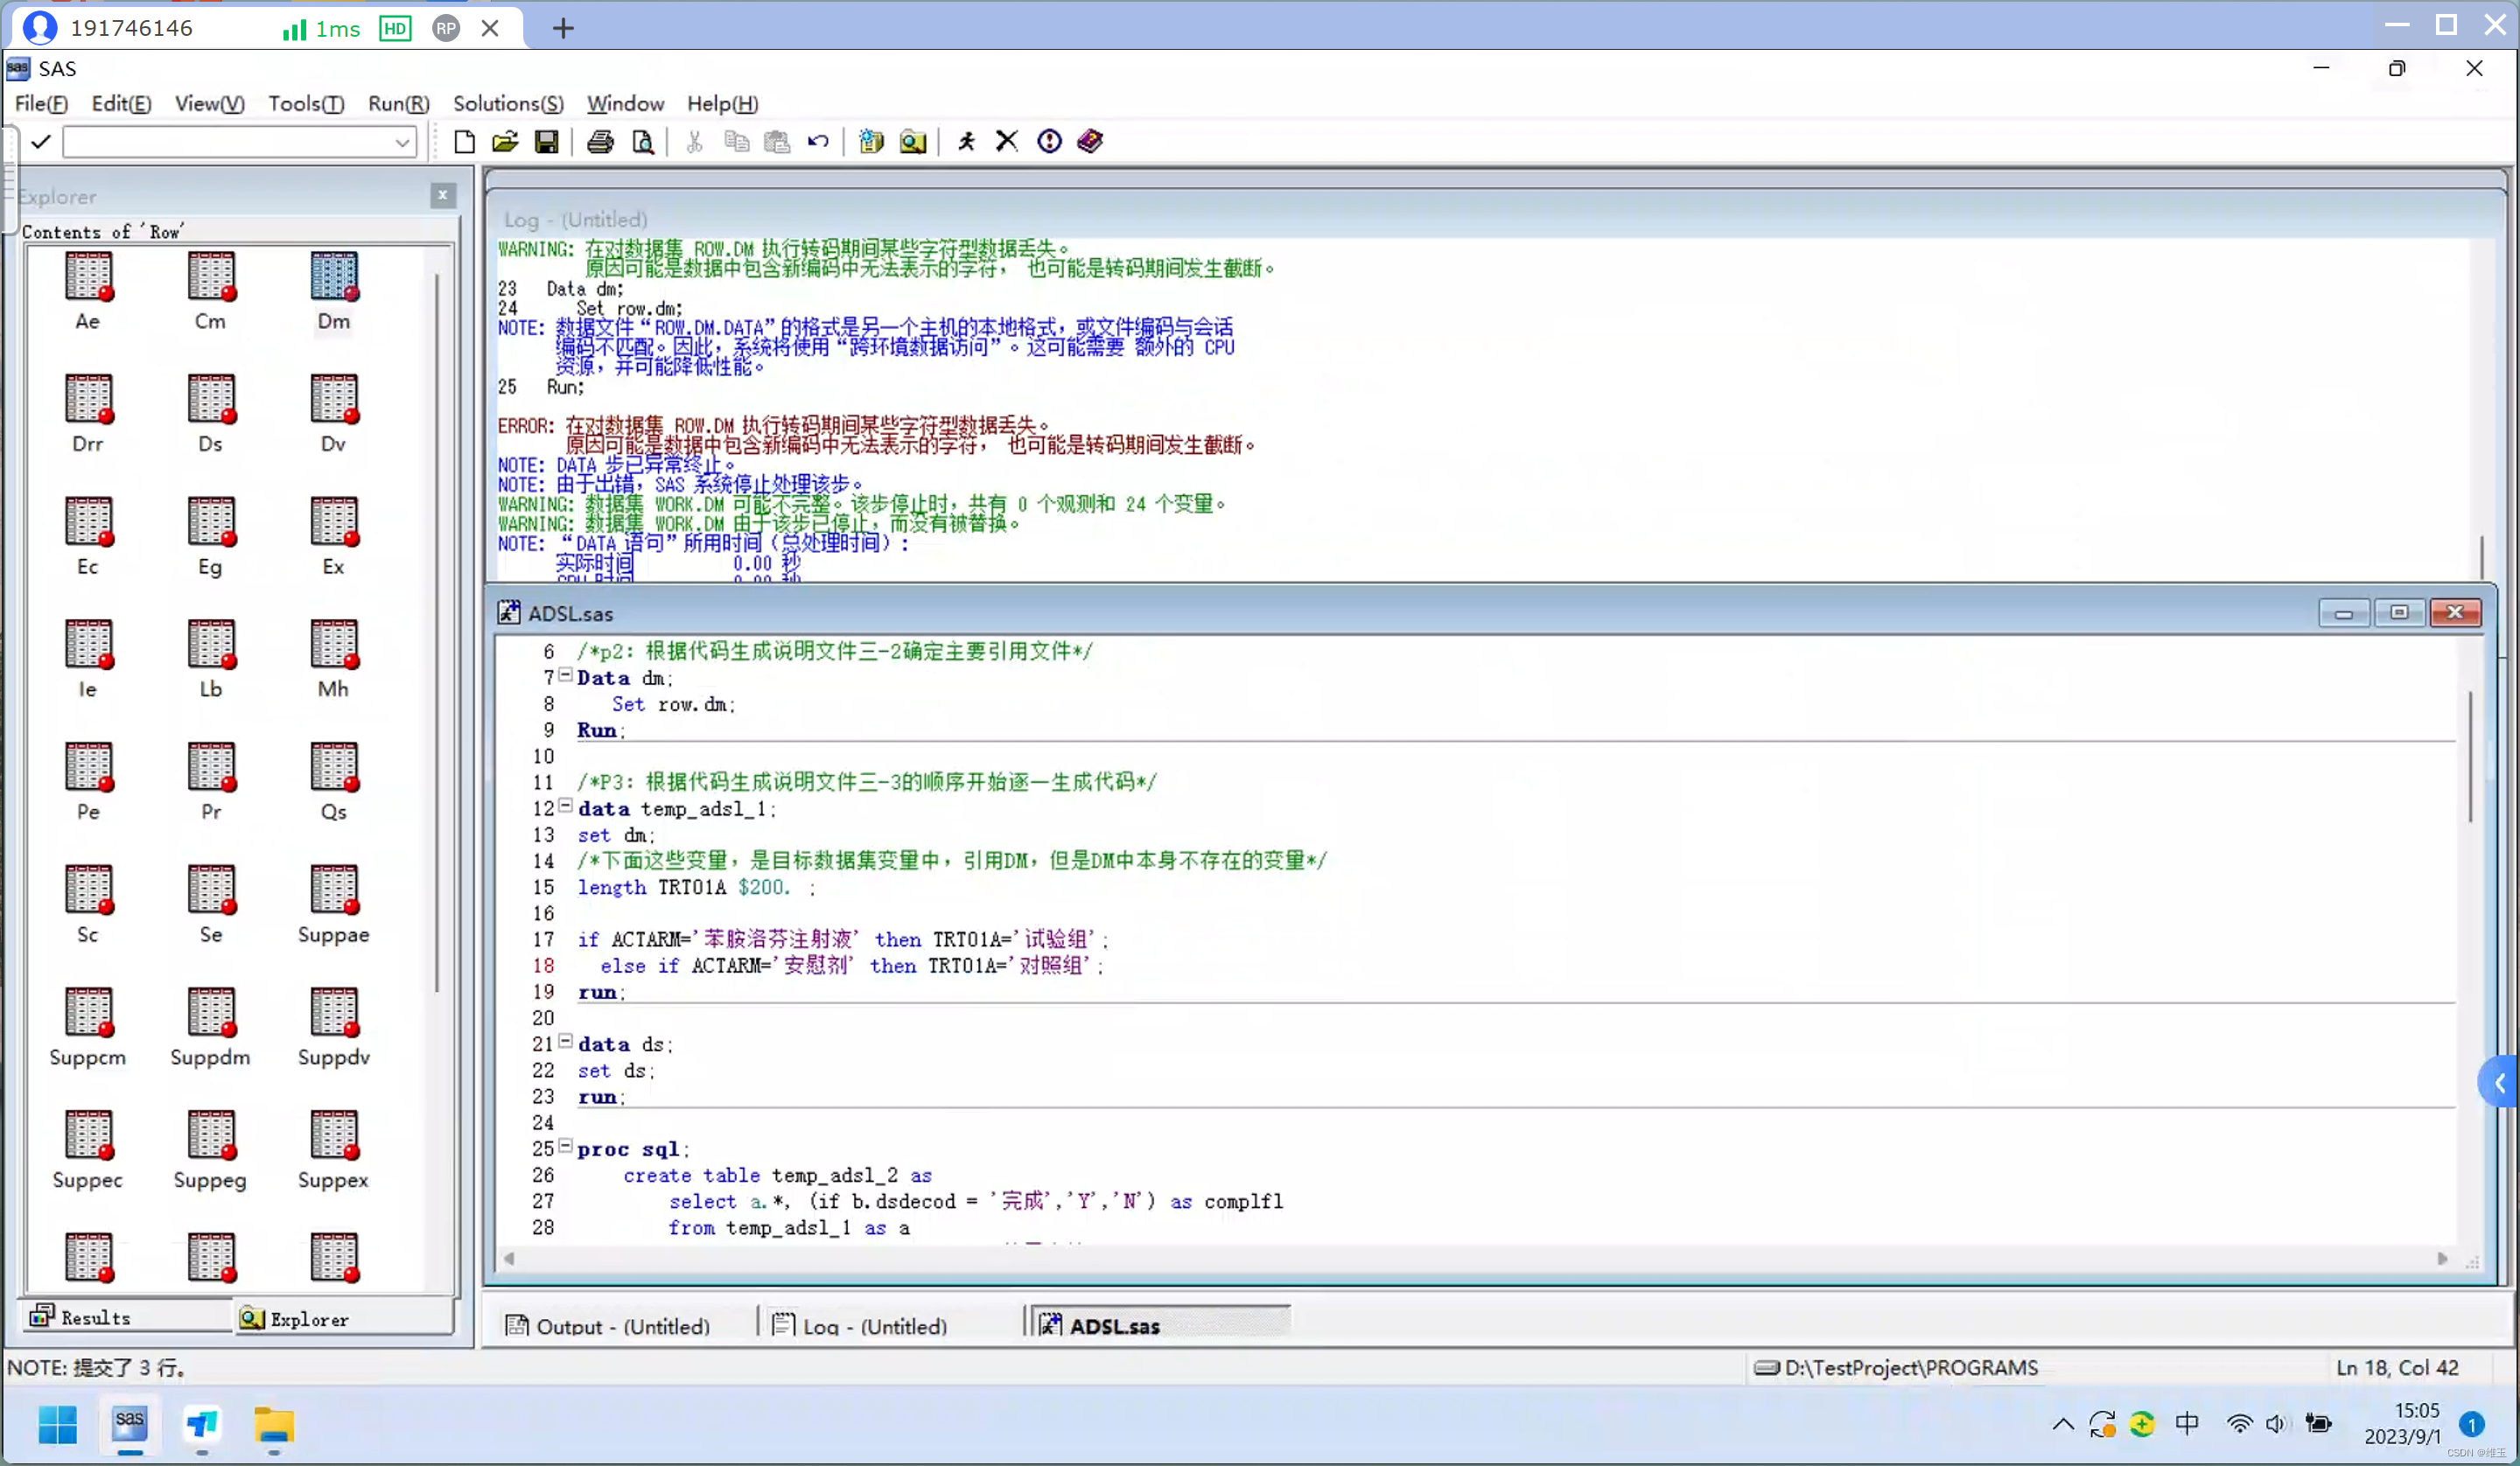Viewport: 2520px width, 1466px height.
Task: Open SAS Help book icon
Action: tap(1090, 142)
